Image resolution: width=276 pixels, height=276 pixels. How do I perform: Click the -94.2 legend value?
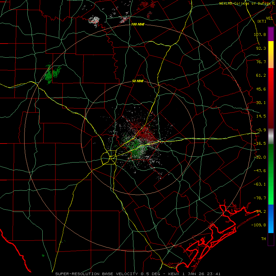pyautogui.click(x=260, y=212)
